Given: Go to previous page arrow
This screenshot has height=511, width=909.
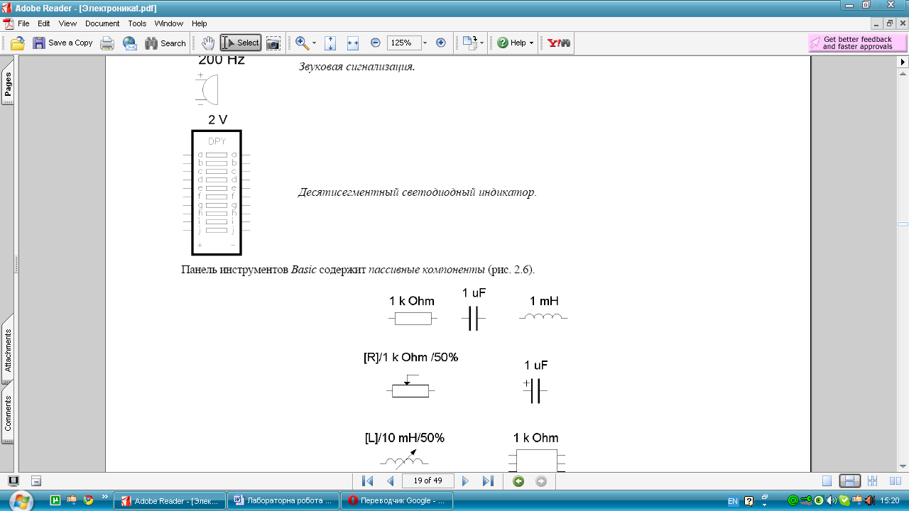Looking at the screenshot, I should [x=390, y=480].
